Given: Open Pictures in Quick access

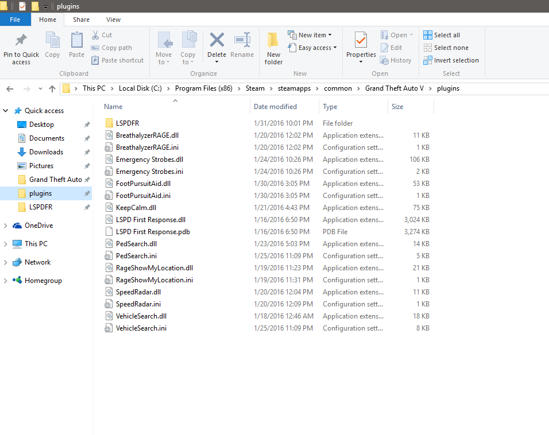Looking at the screenshot, I should [x=41, y=166].
